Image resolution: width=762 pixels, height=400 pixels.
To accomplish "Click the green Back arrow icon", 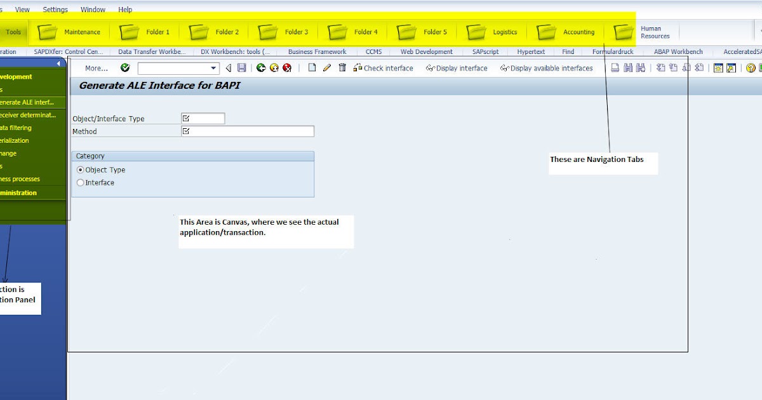I will pyautogui.click(x=262, y=68).
